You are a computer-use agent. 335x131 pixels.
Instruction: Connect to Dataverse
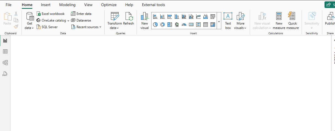click(x=81, y=20)
